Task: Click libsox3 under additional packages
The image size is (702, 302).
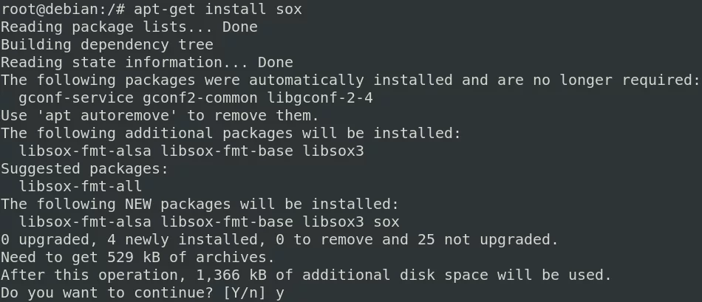Action: (333, 151)
